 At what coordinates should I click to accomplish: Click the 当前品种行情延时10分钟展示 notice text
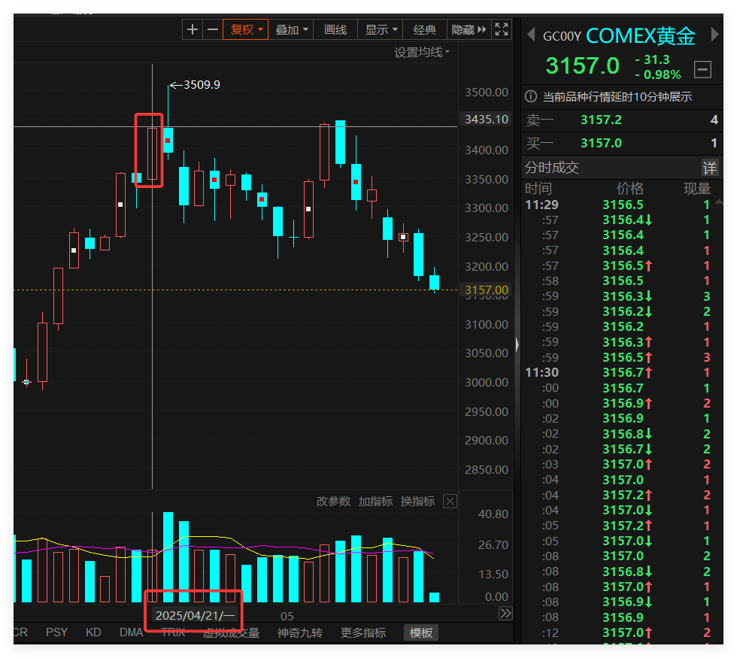tap(617, 97)
